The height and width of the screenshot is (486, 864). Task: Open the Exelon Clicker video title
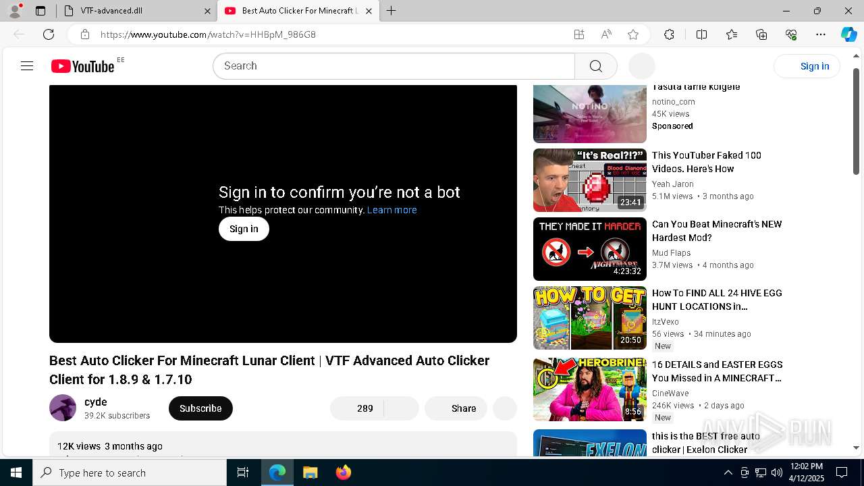tap(706, 443)
